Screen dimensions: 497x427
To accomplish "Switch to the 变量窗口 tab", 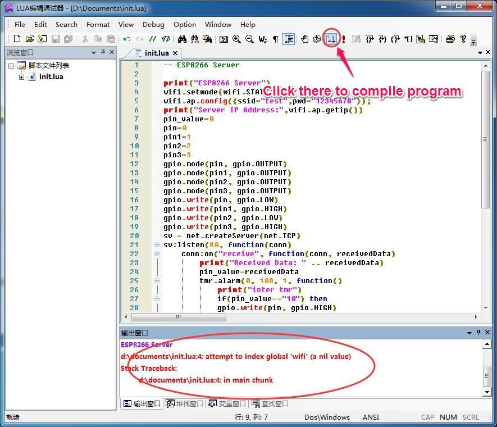I will (x=227, y=403).
